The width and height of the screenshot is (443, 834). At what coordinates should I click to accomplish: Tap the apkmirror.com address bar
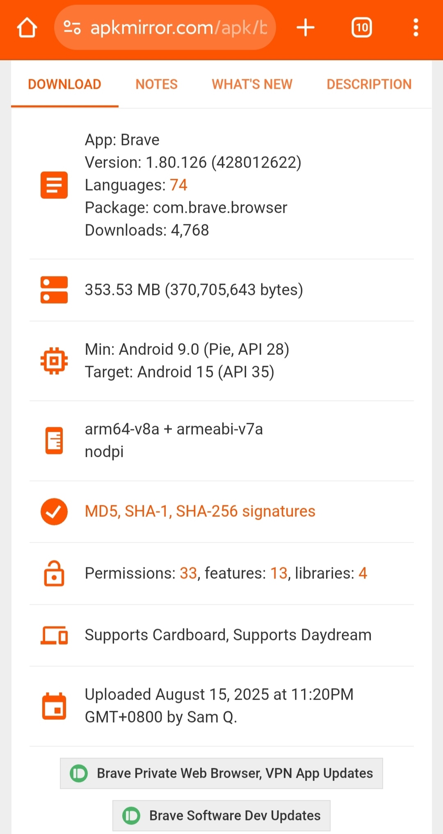tap(178, 28)
